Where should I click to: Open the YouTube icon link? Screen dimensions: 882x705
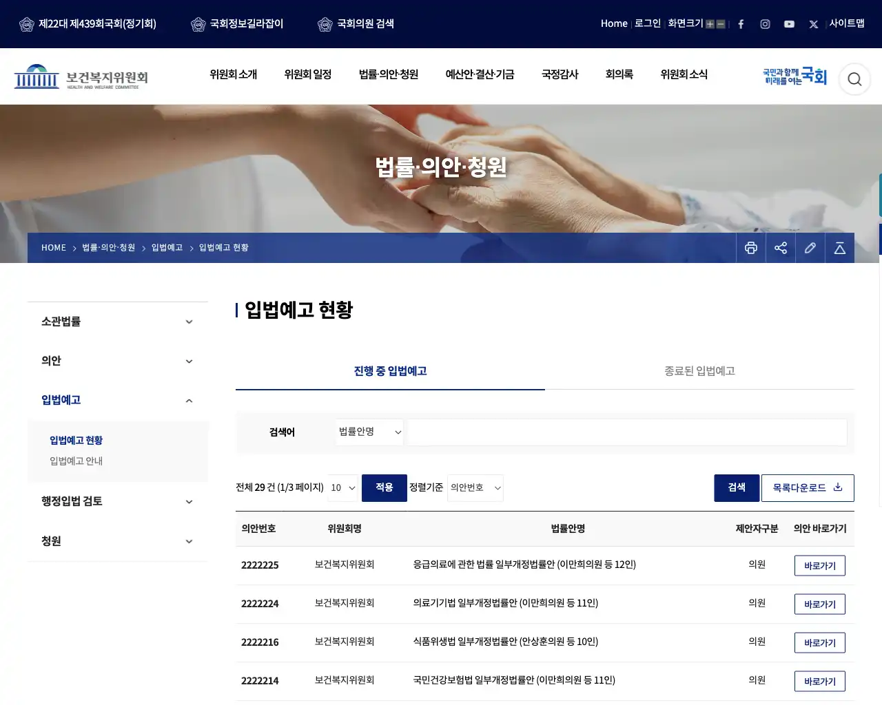point(789,24)
